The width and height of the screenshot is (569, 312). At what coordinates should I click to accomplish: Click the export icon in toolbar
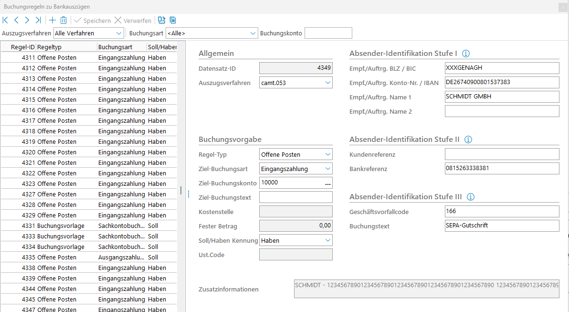(x=162, y=21)
